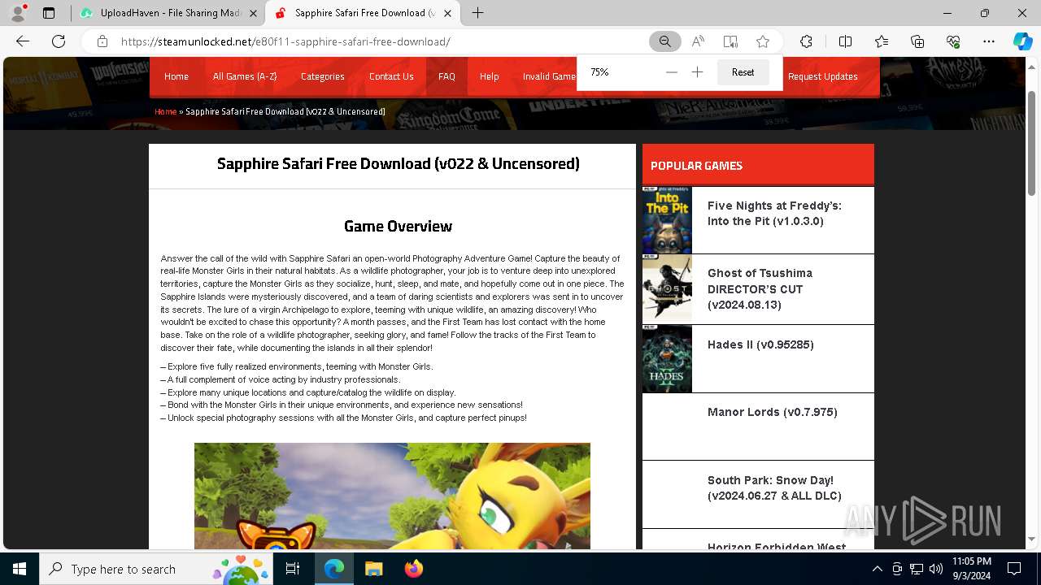Viewport: 1041px width, 585px height.
Task: Open Hades II (v0.95285) link
Action: (x=760, y=344)
